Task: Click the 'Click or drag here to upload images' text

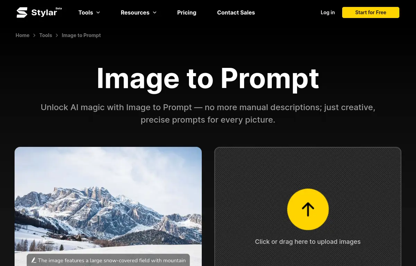Action: pyautogui.click(x=308, y=242)
